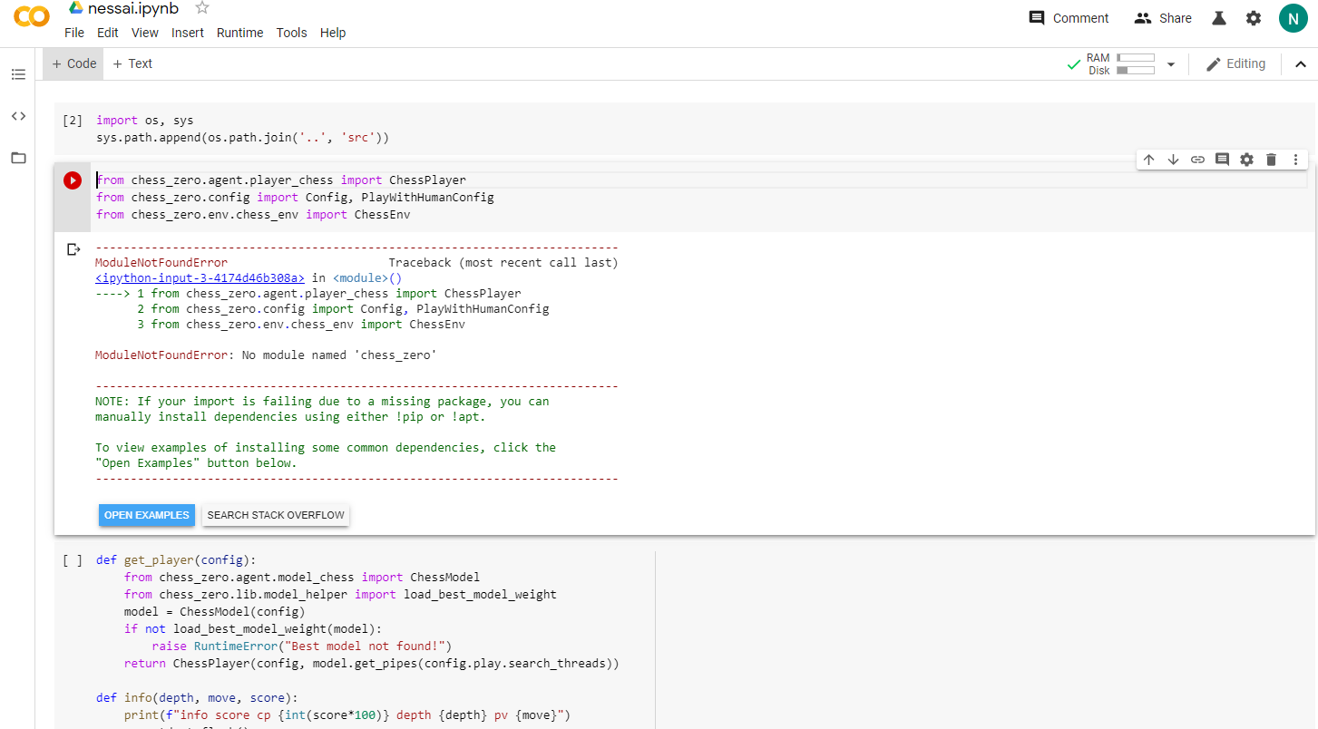Open the Colab labs flask icon
The height and width of the screenshot is (729, 1318).
(x=1220, y=18)
